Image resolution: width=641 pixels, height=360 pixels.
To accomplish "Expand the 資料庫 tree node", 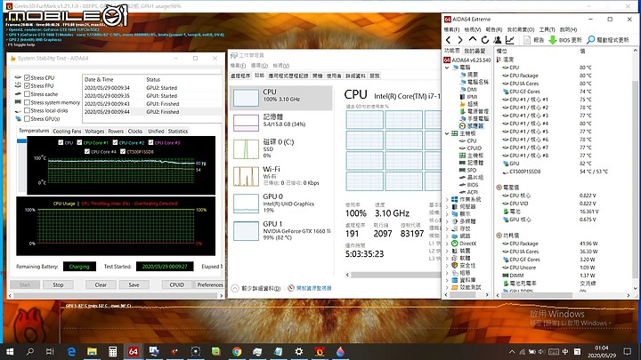I will [447, 280].
